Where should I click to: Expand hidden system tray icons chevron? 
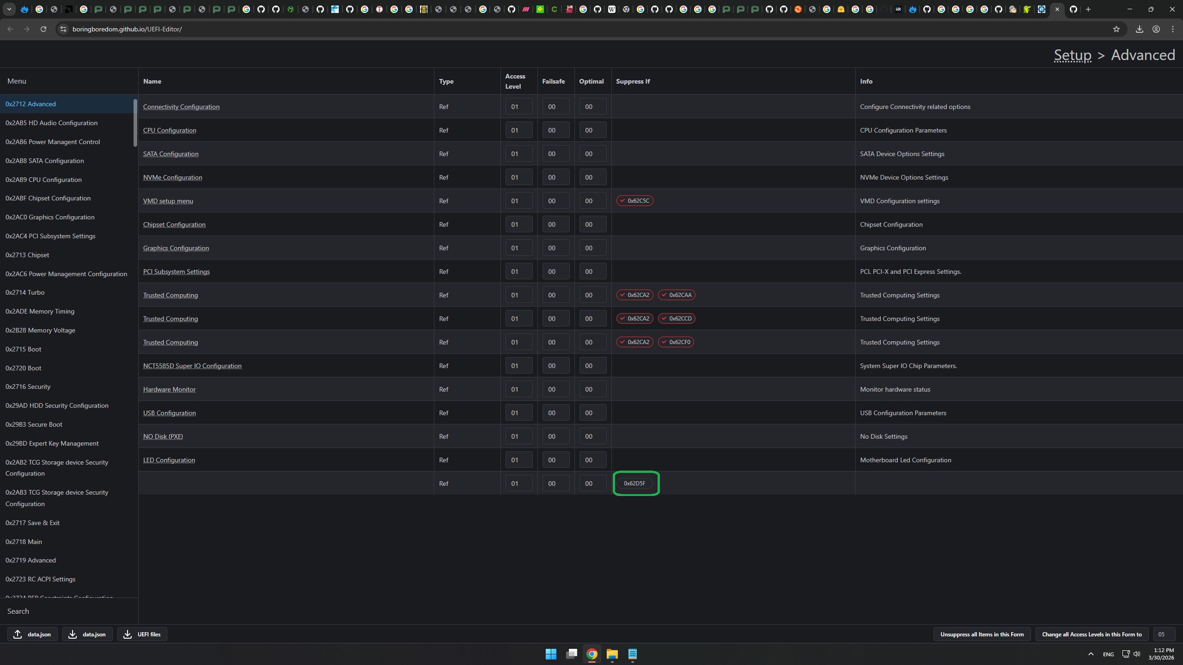coord(1091,654)
